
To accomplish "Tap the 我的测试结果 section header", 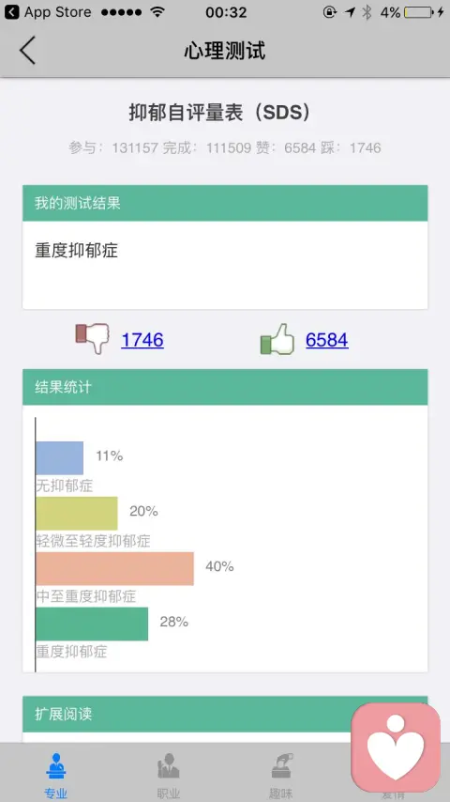I will point(225,203).
